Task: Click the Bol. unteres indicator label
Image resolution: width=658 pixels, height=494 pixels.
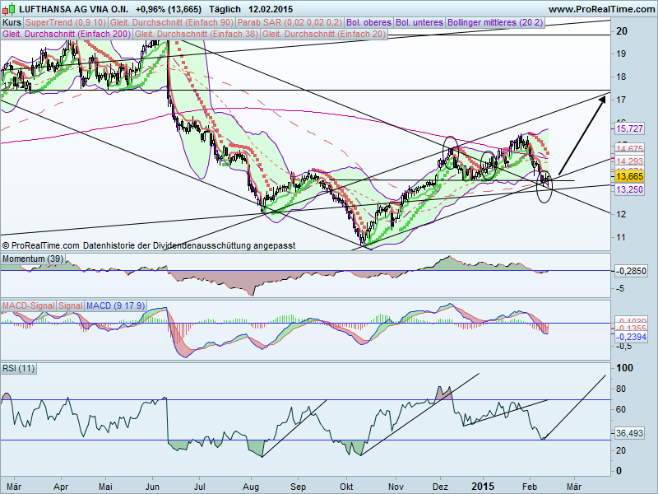Action: (419, 23)
